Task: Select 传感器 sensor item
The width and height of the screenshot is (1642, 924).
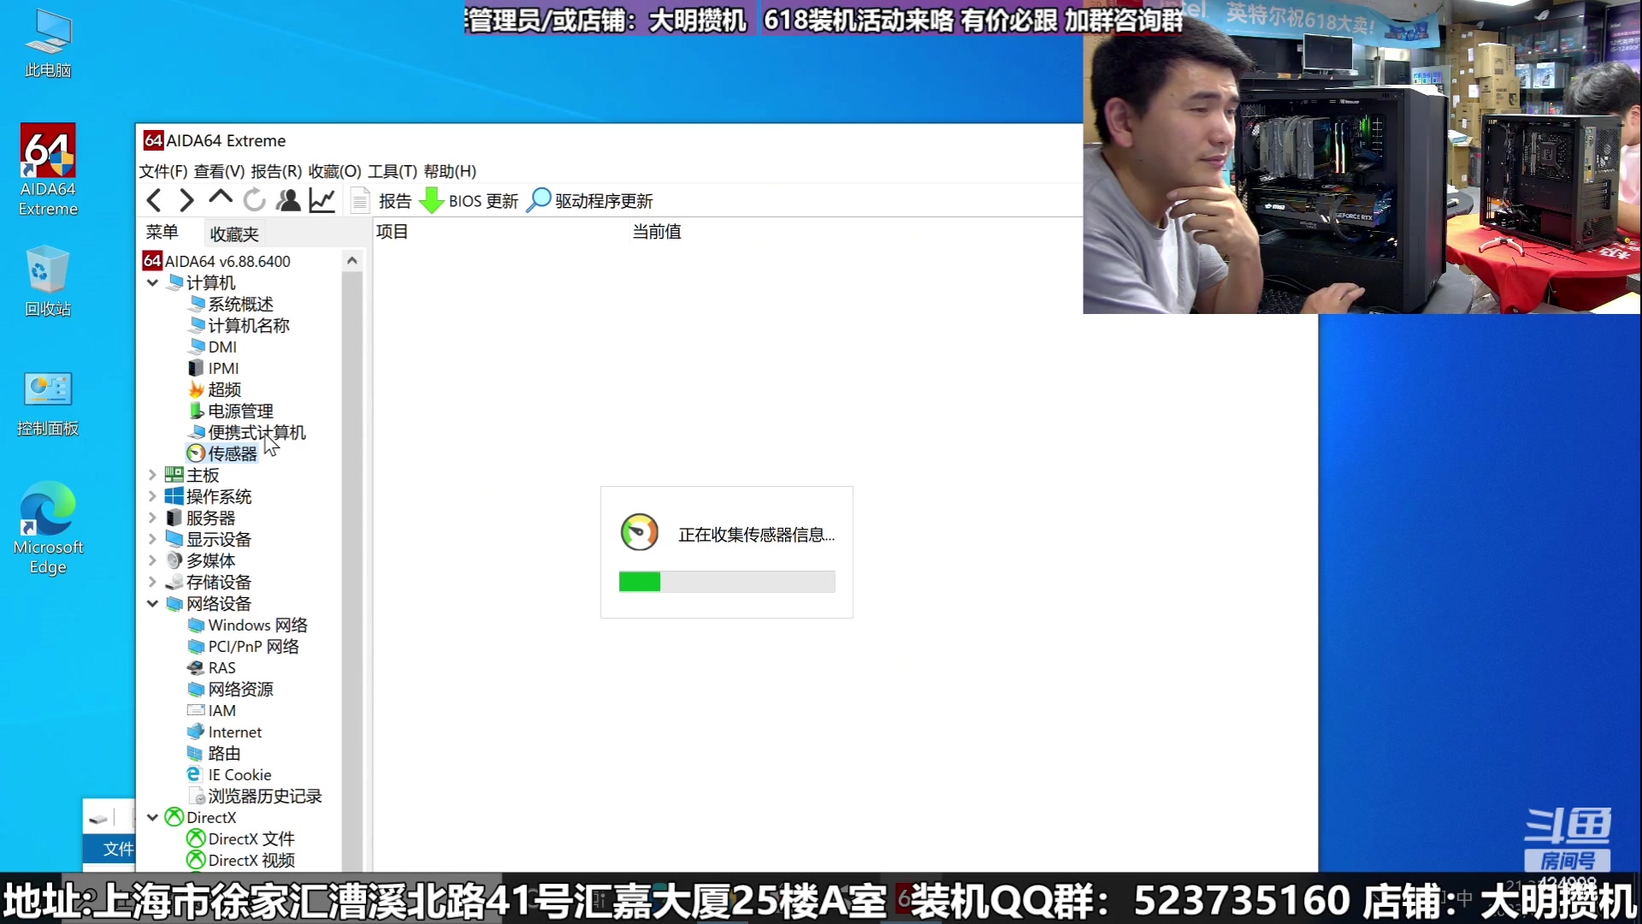Action: click(x=222, y=453)
